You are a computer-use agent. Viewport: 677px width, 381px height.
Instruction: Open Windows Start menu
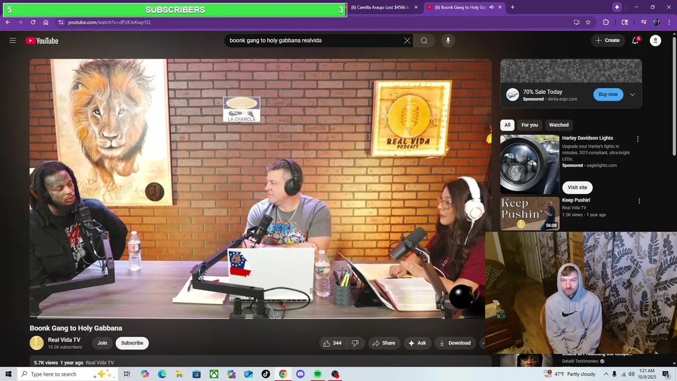tap(8, 374)
